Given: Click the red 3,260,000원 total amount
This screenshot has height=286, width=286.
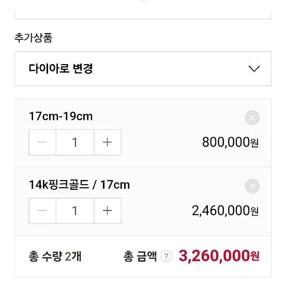Looking at the screenshot, I should coord(219,256).
